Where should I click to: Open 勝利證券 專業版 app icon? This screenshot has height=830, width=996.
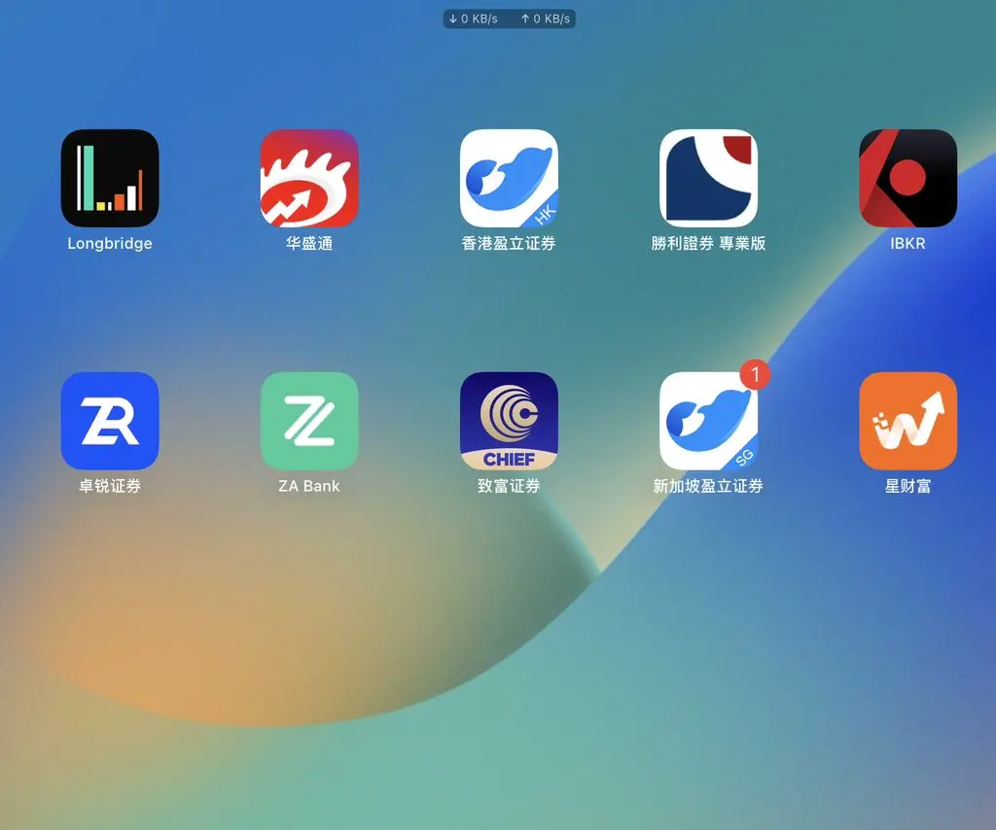pos(708,178)
